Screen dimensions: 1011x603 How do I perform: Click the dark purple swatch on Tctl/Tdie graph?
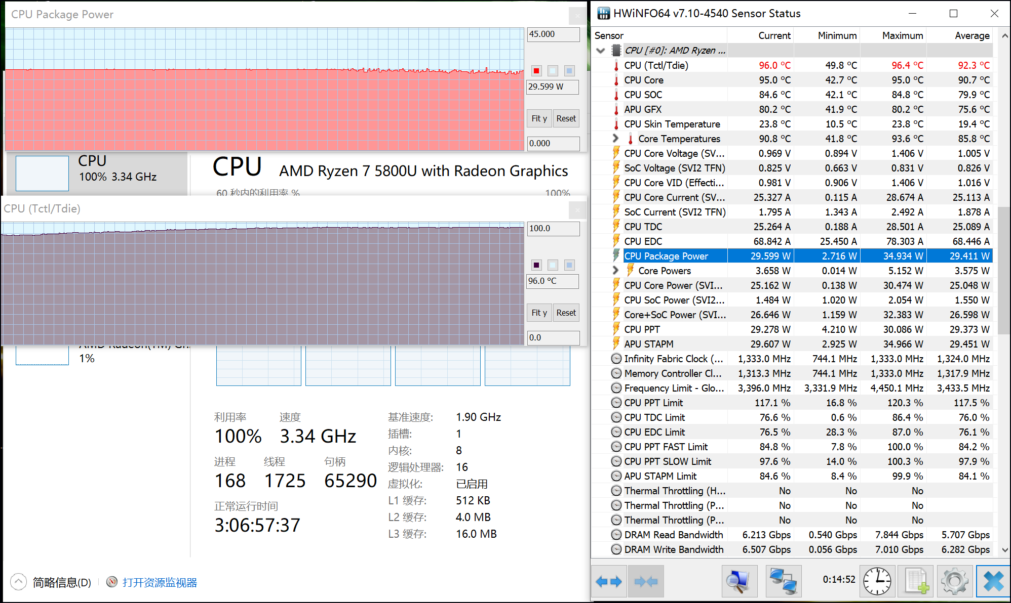tap(536, 265)
